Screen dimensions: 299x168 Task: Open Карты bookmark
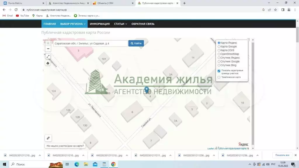click(x=37, y=16)
